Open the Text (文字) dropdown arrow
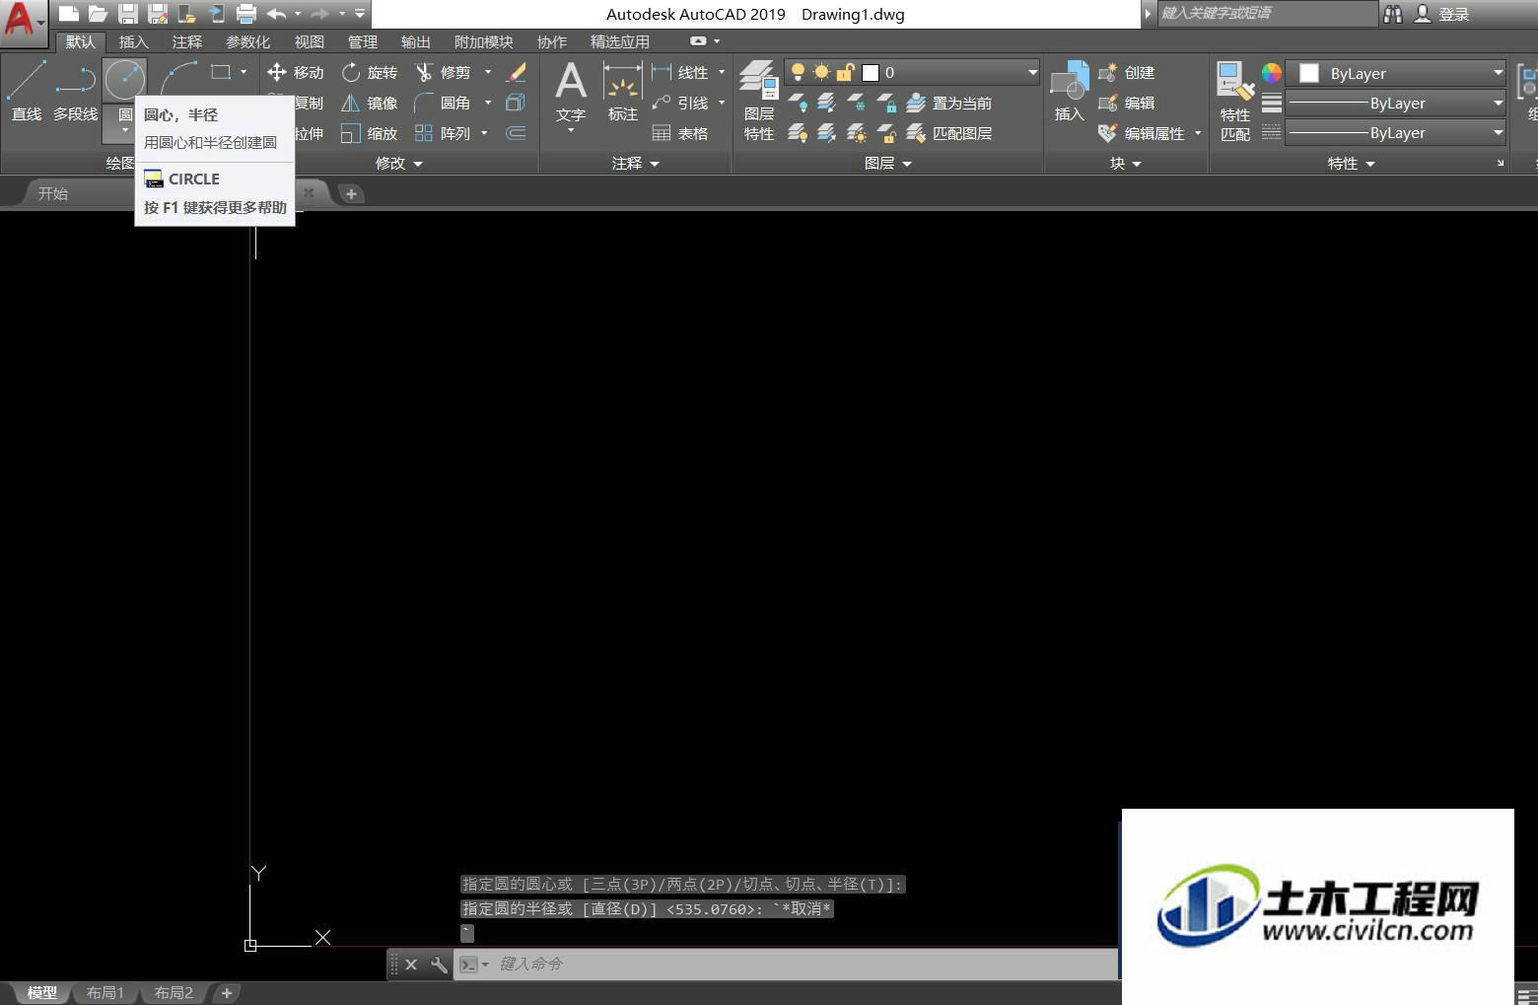This screenshot has height=1005, width=1538. tap(571, 130)
